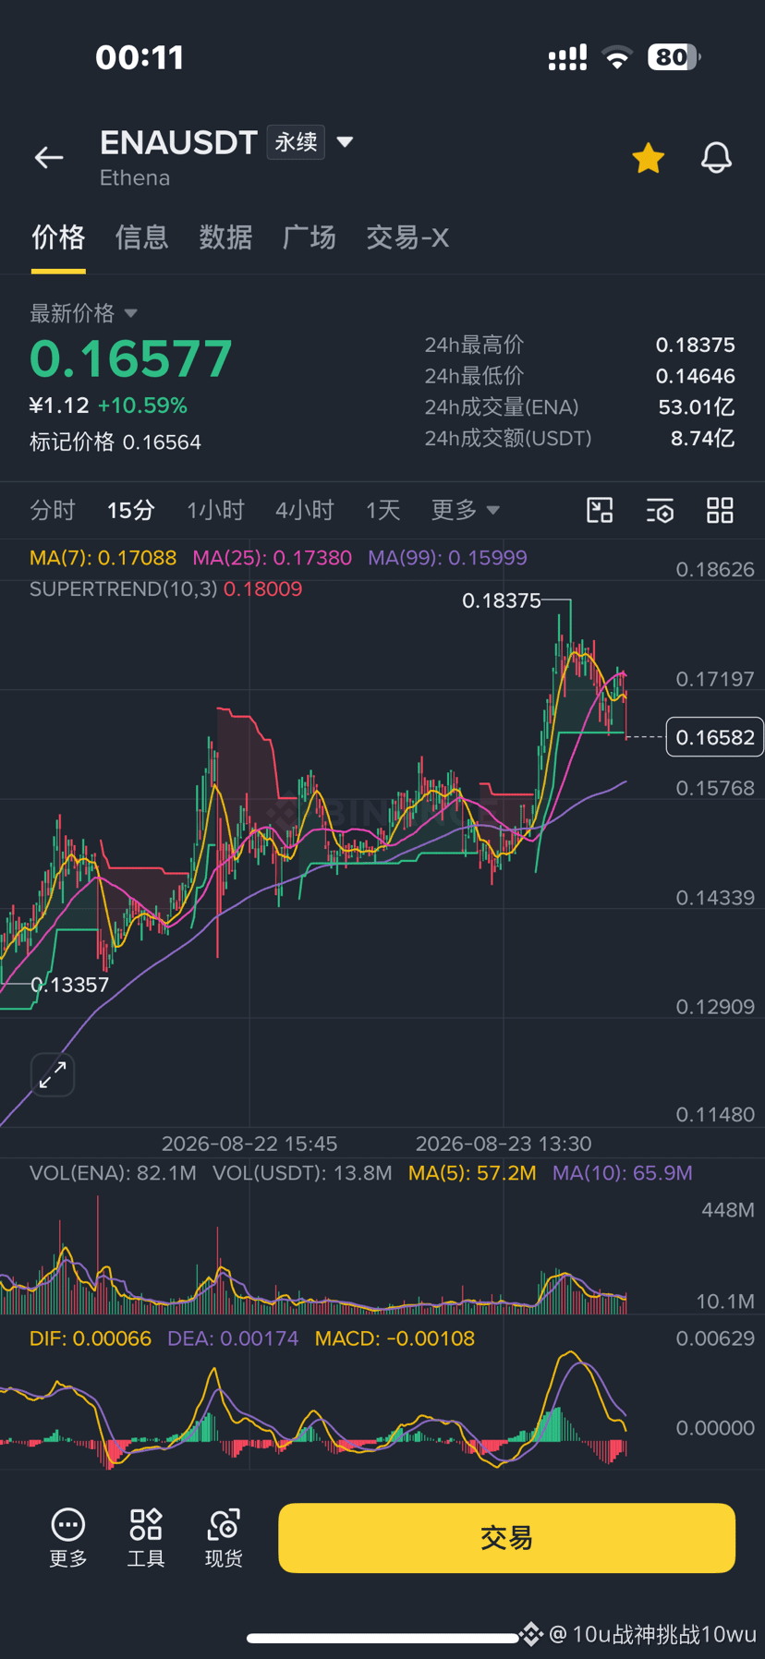
Task: Open the 最新价格 price type dropdown
Action: pos(84,313)
